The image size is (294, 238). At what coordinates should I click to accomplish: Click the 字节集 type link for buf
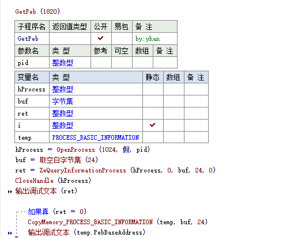pyautogui.click(x=62, y=101)
